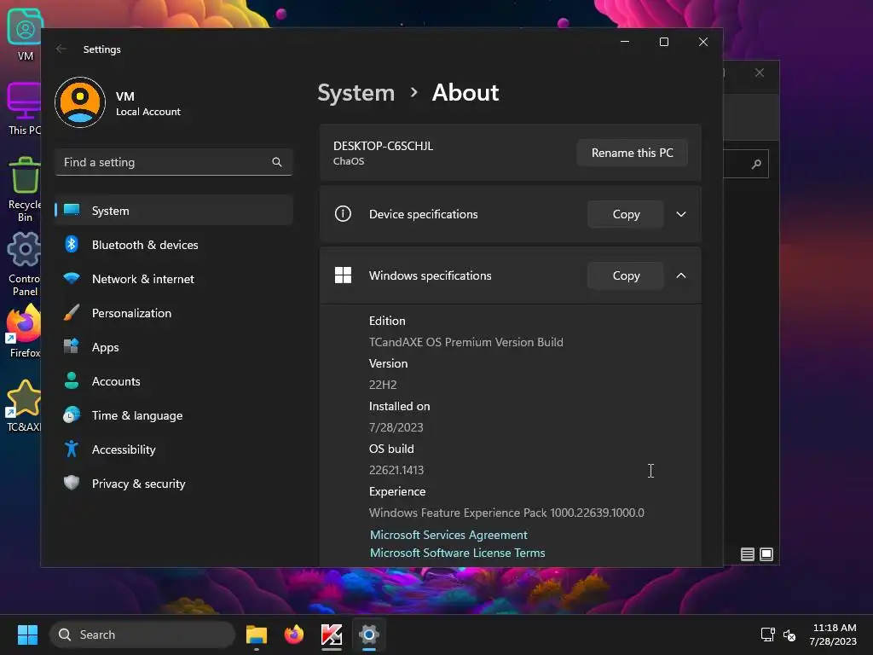Click the System breadcrumb in header
Image resolution: width=873 pixels, height=655 pixels.
(x=356, y=92)
